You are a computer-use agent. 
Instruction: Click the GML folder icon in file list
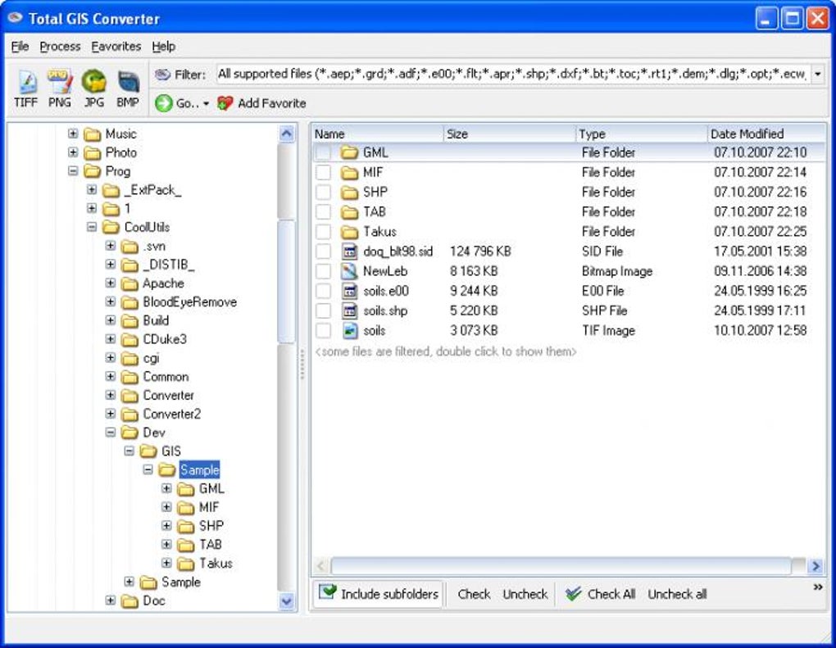click(x=349, y=153)
